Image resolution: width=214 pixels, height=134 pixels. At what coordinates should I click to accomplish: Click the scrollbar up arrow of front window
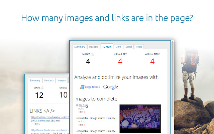173,41
